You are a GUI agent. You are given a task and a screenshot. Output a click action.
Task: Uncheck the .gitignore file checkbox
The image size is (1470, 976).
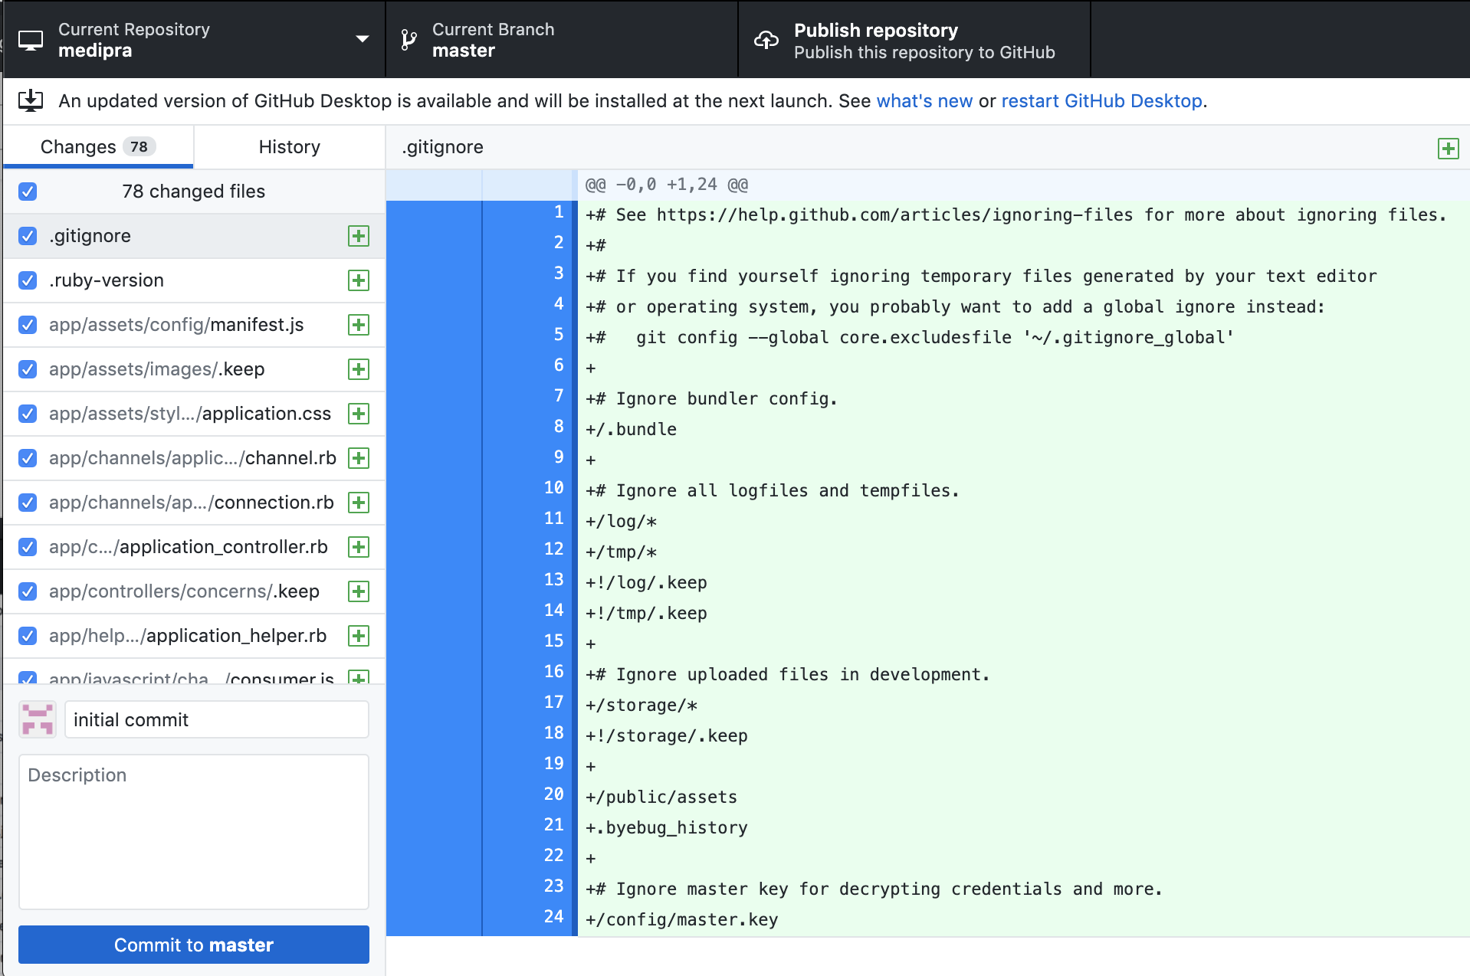pos(28,236)
